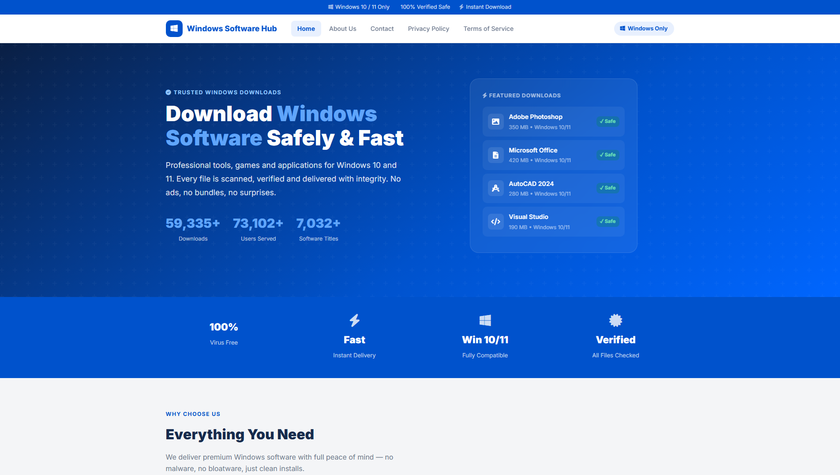This screenshot has height=475, width=840.
Task: Click the 'Everything You Need' heading
Action: click(x=240, y=434)
